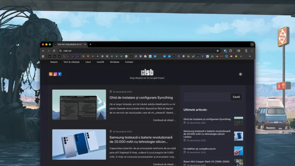Image resolution: width=295 pixels, height=166 pixels.
Task: Click the sidebar search input field
Action: coord(207,97)
